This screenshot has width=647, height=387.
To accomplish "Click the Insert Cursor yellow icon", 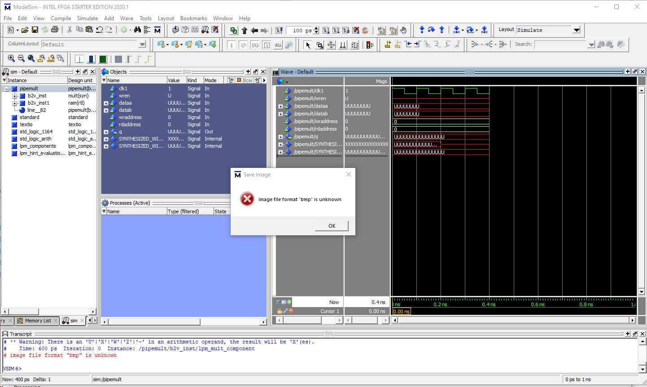I will 388,44.
